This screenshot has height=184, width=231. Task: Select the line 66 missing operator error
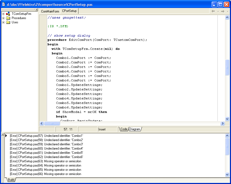click(x=45, y=174)
